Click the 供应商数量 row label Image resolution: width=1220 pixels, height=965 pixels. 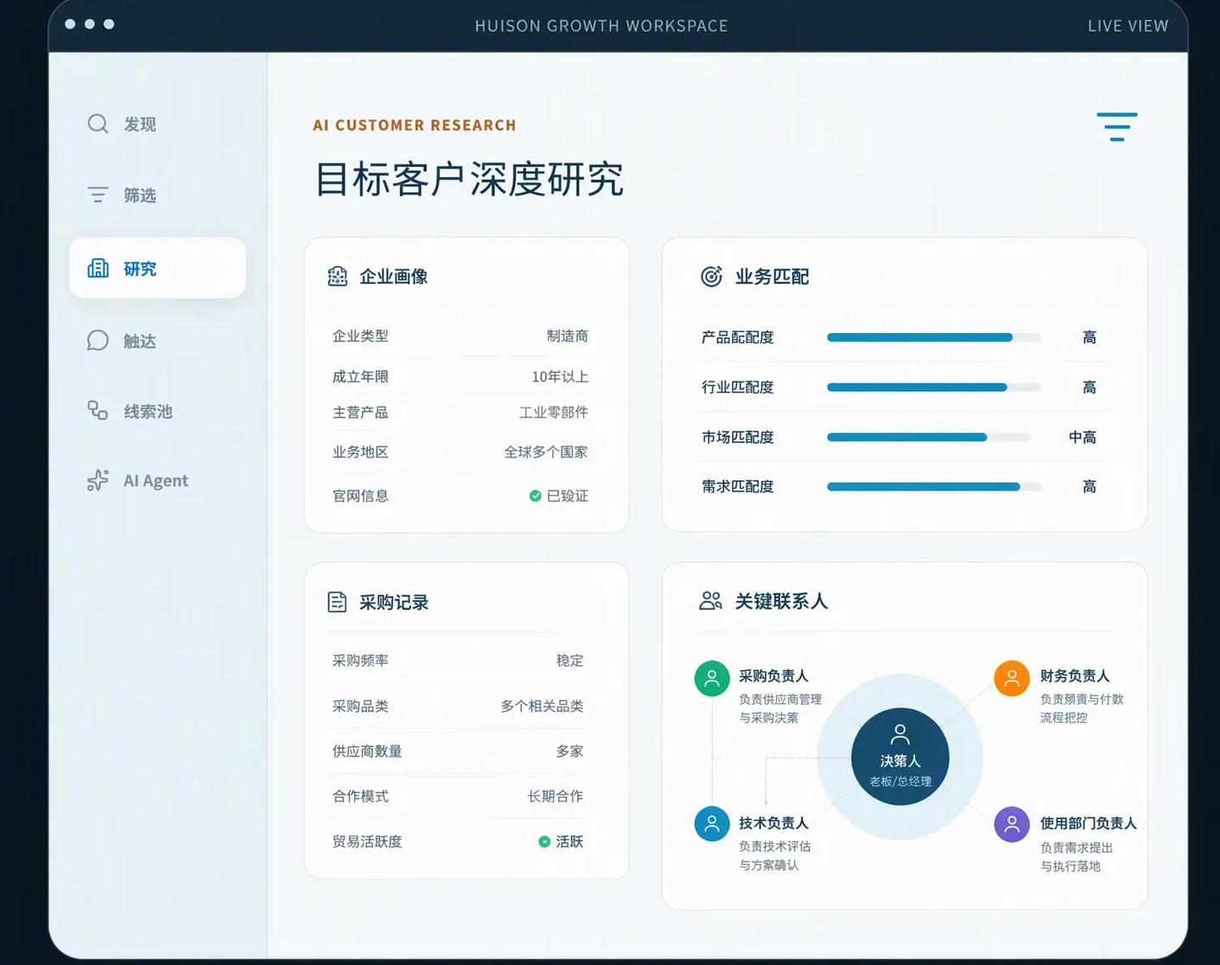tap(367, 751)
